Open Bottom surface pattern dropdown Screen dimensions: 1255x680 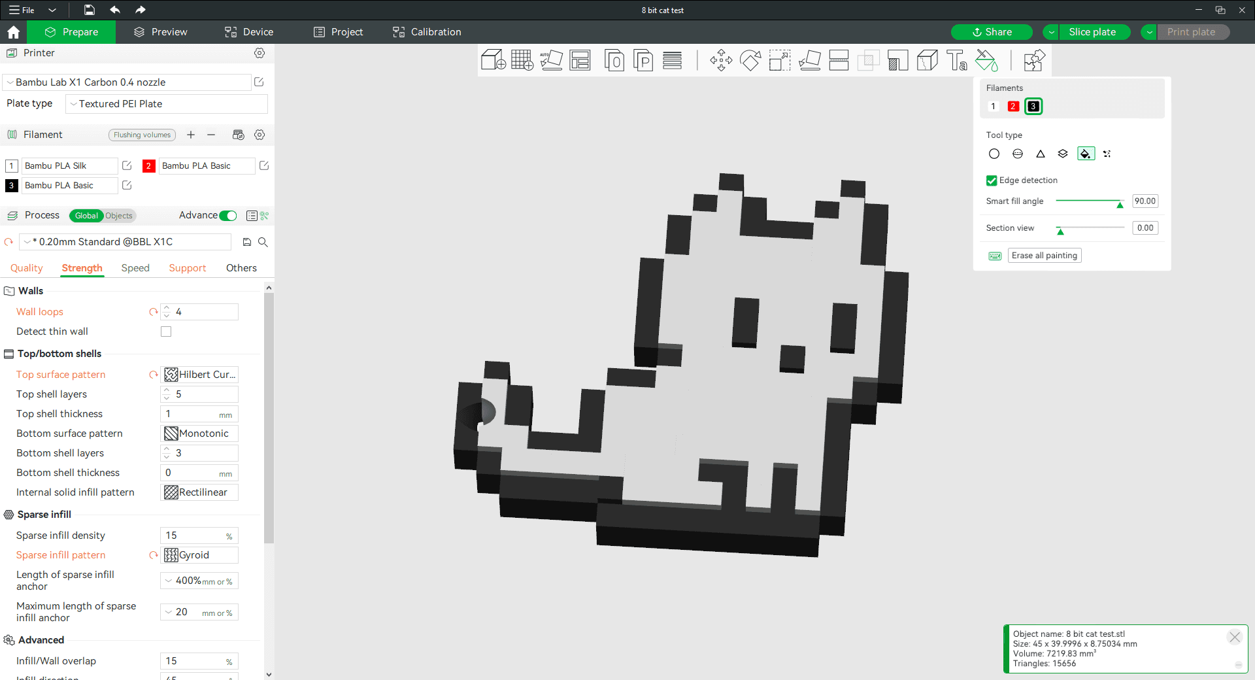(199, 433)
